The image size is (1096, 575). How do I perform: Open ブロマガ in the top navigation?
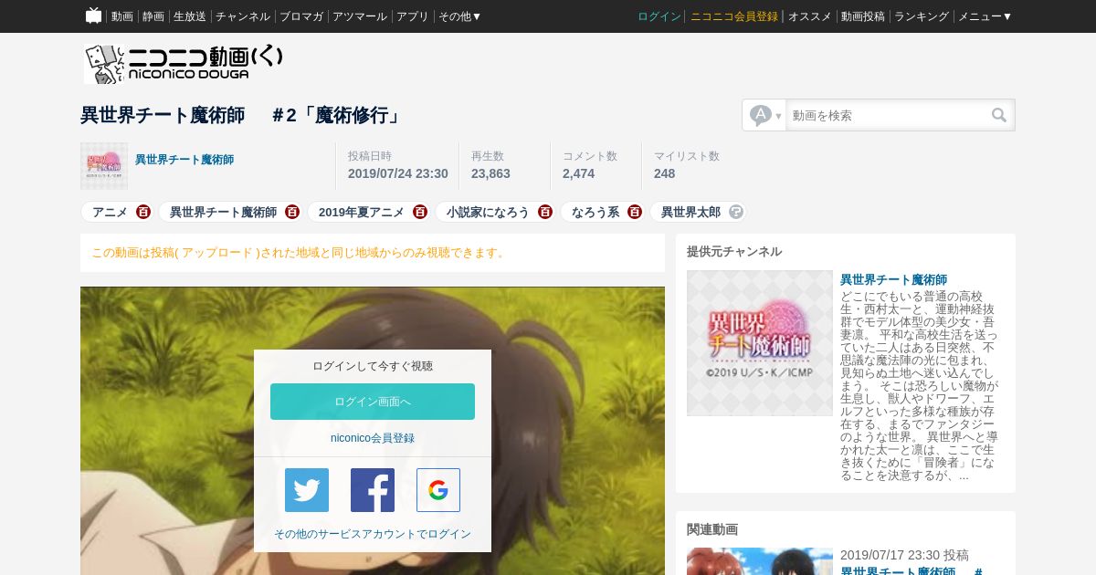tap(301, 16)
